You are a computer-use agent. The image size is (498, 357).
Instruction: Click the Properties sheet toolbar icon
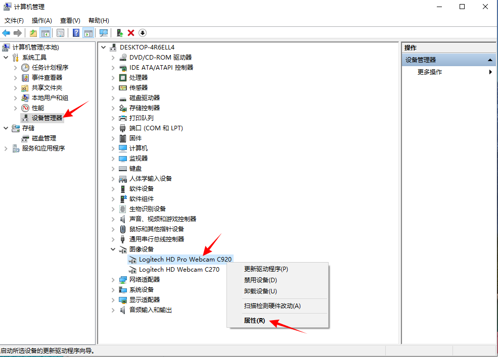click(60, 33)
